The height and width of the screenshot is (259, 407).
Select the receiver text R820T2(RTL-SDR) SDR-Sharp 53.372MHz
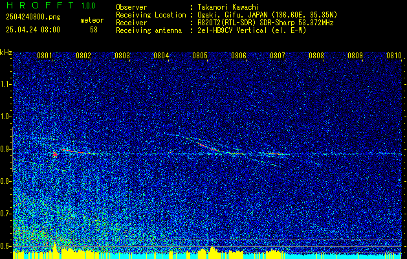265,23
